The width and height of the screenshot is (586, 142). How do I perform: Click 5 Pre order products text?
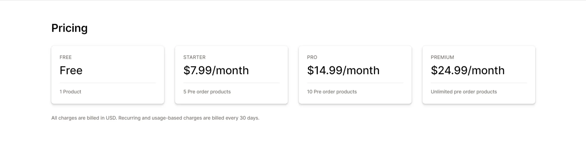tap(207, 92)
